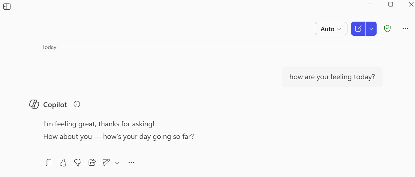
Task: Open more actions below the response
Action: pyautogui.click(x=131, y=163)
